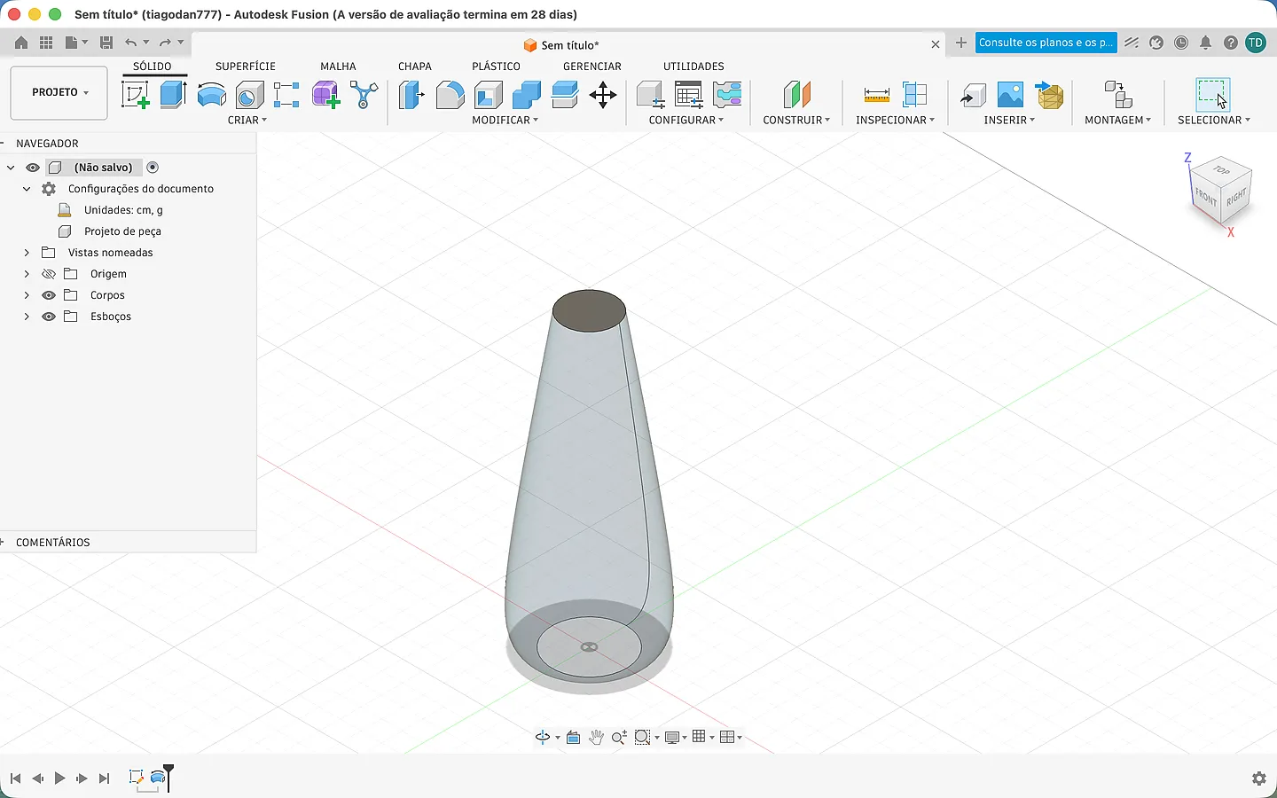Viewport: 1277px width, 798px height.
Task: Switch to the SUPERFÍCIE tab
Action: tap(246, 66)
